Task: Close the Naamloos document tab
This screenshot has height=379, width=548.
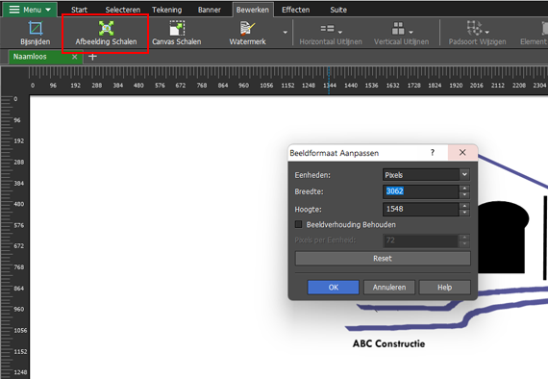Action: tap(74, 57)
